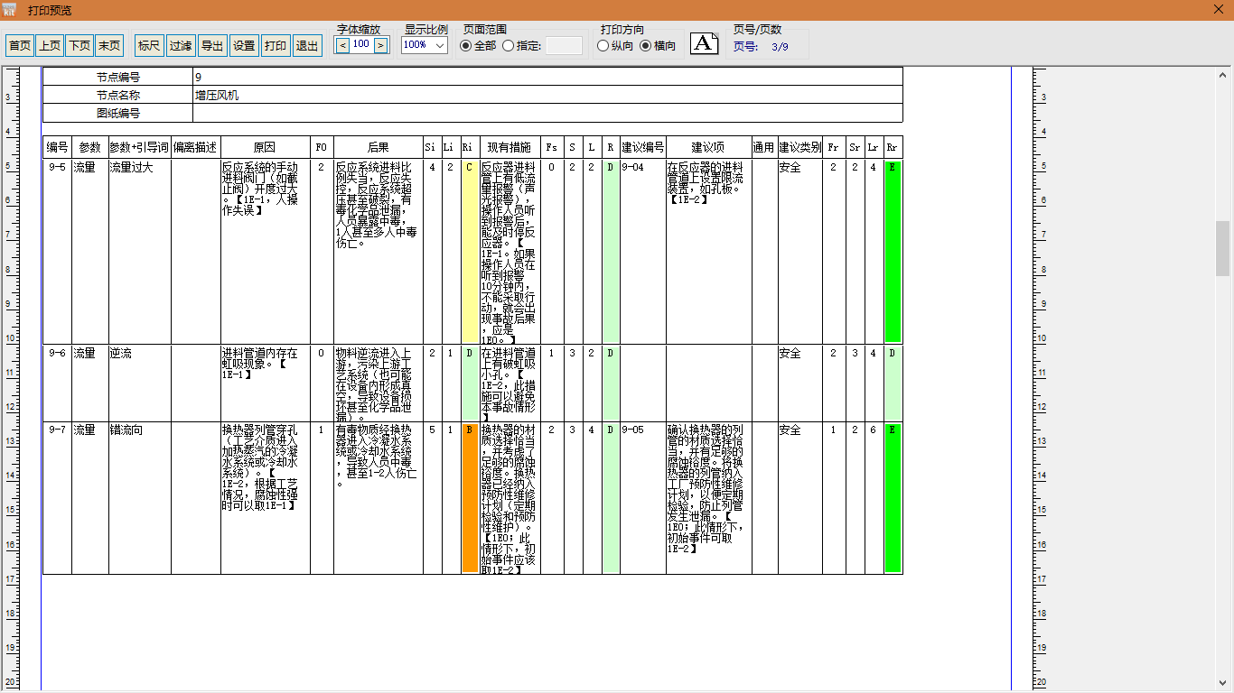Click recommendation number 9-05 cell
The width and height of the screenshot is (1234, 693).
pyautogui.click(x=643, y=497)
